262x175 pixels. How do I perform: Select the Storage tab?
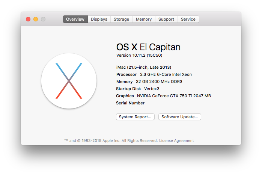pos(122,19)
